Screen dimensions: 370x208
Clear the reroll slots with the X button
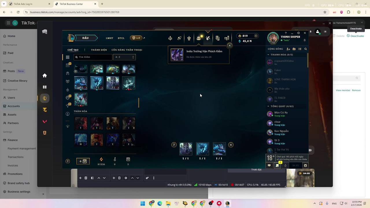tap(231, 145)
